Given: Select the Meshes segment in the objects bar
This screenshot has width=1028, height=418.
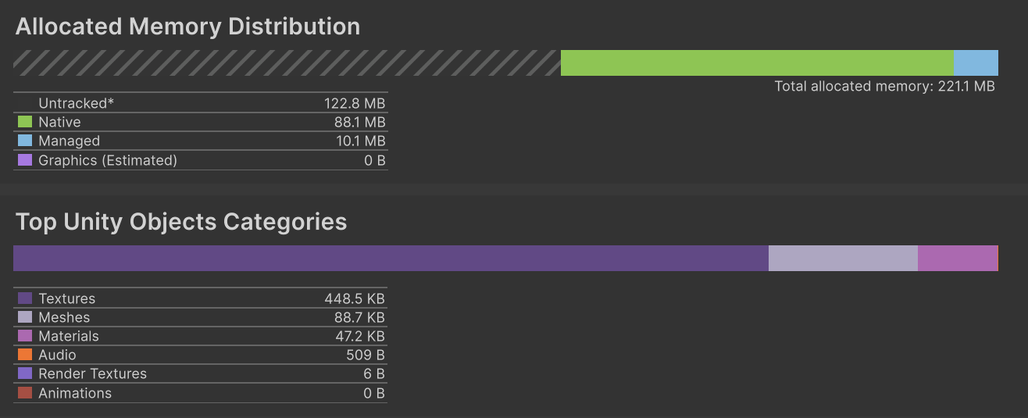Looking at the screenshot, I should (843, 259).
